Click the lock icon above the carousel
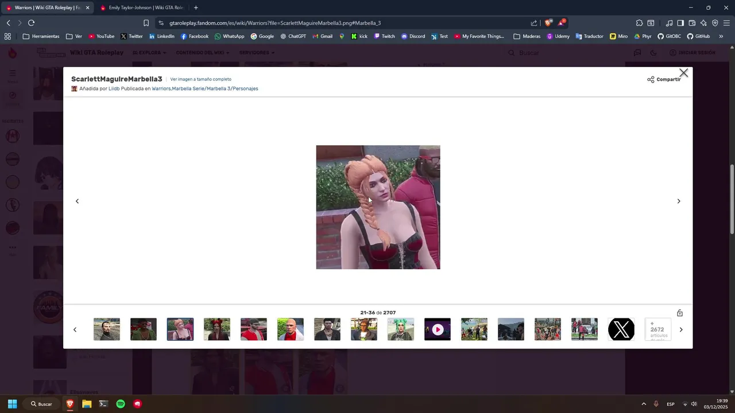Image resolution: width=735 pixels, height=413 pixels. click(x=680, y=313)
